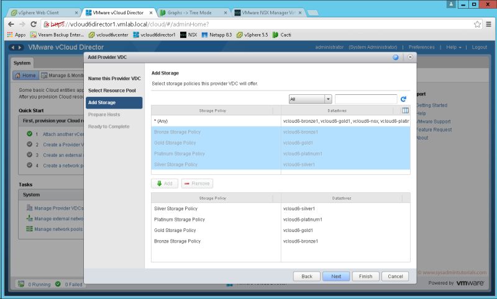Viewport: 497px width, 299px height.
Task: Bookmark the page with the star icon
Action: [477, 24]
